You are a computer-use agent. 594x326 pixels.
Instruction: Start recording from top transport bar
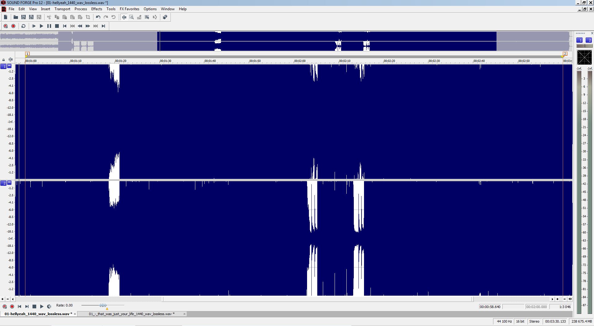pyautogui.click(x=13, y=26)
